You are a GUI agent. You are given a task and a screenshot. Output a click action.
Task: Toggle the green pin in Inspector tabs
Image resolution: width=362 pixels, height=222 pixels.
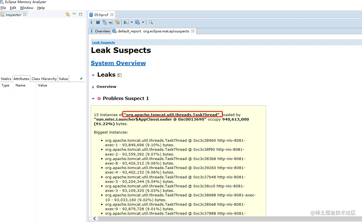pos(81,79)
